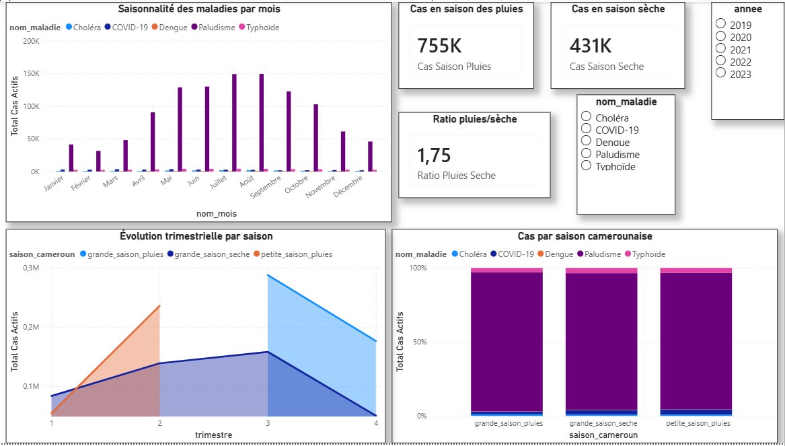Click Choléra legend entry in Cas par saison chart
The width and height of the screenshot is (785, 446).
coord(469,254)
